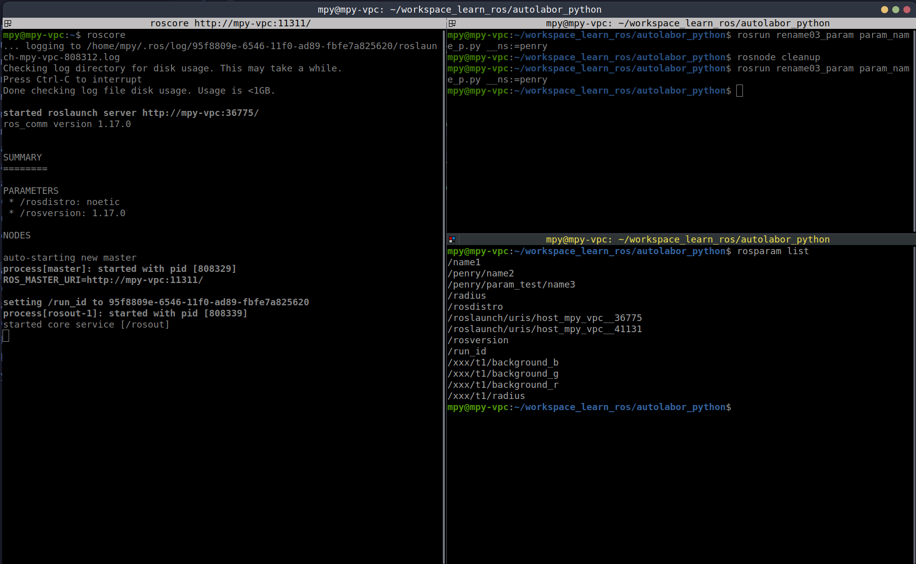This screenshot has width=916, height=564.
Task: Click the /penry/param_test/name3 parameter line
Action: point(511,285)
